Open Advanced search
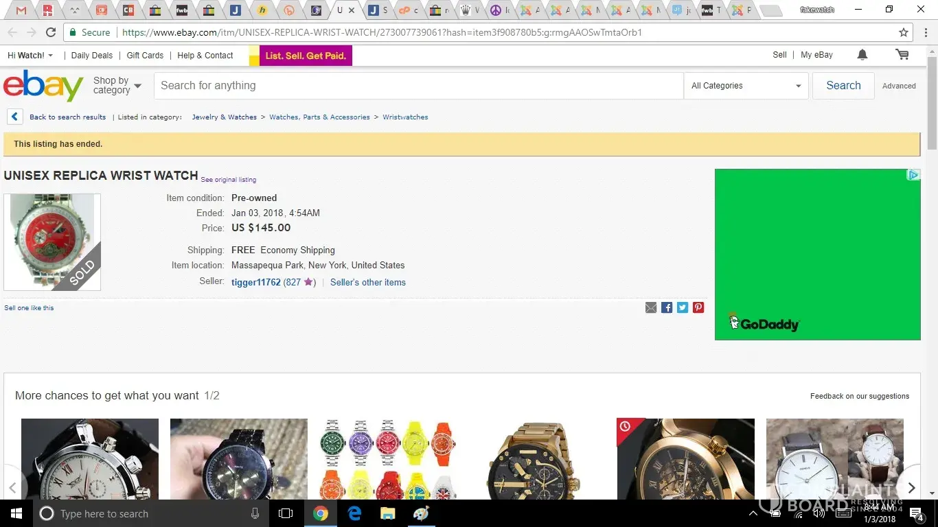Viewport: 938px width, 527px height. pos(899,86)
